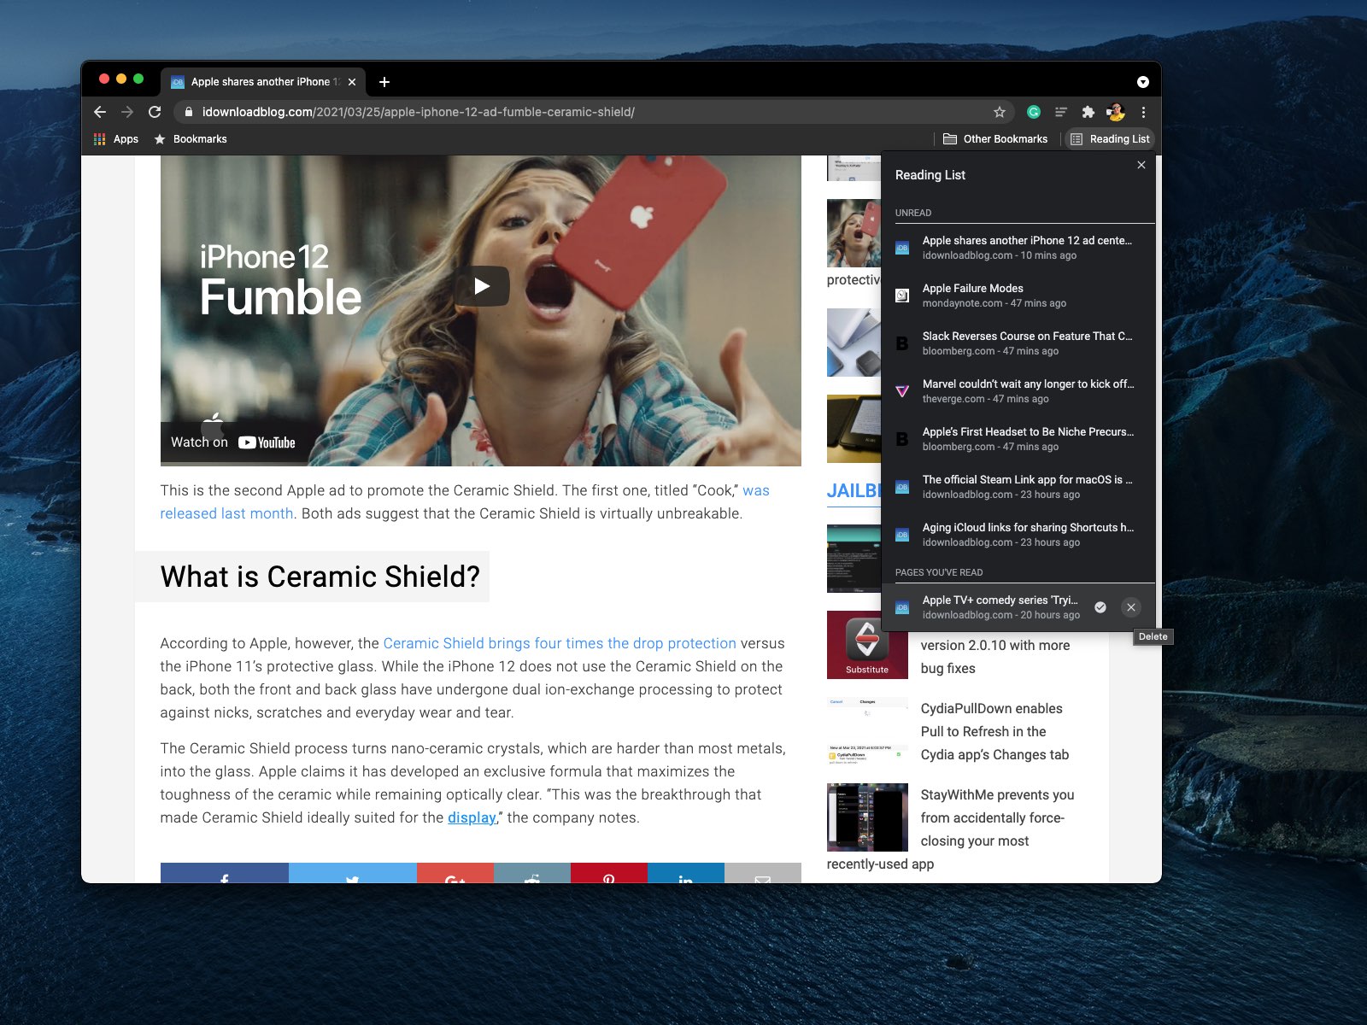Share article on Google Plus
Screen dimensions: 1367x1025
[x=455, y=874]
